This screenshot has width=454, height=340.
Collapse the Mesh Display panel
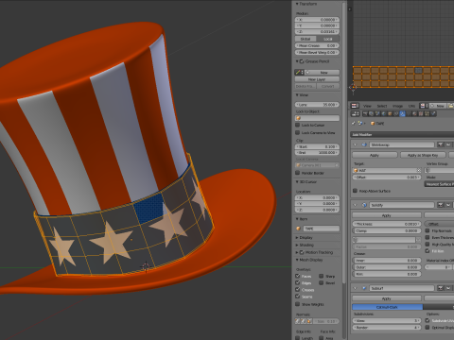(297, 260)
